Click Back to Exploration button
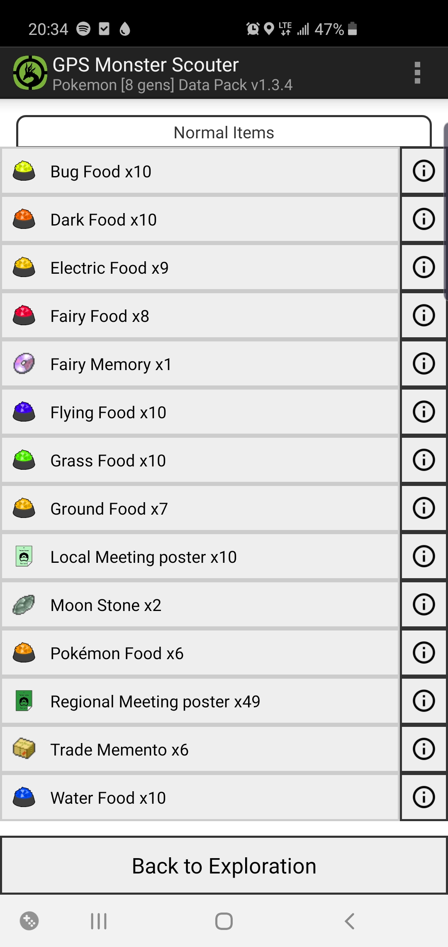Viewport: 448px width, 947px height. click(224, 866)
